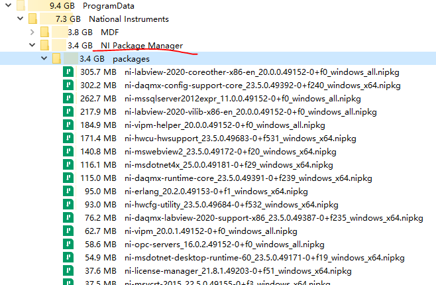Viewport: 436px width, 285px height.
Task: Collapse the packages folder chevron
Action: 44,58
